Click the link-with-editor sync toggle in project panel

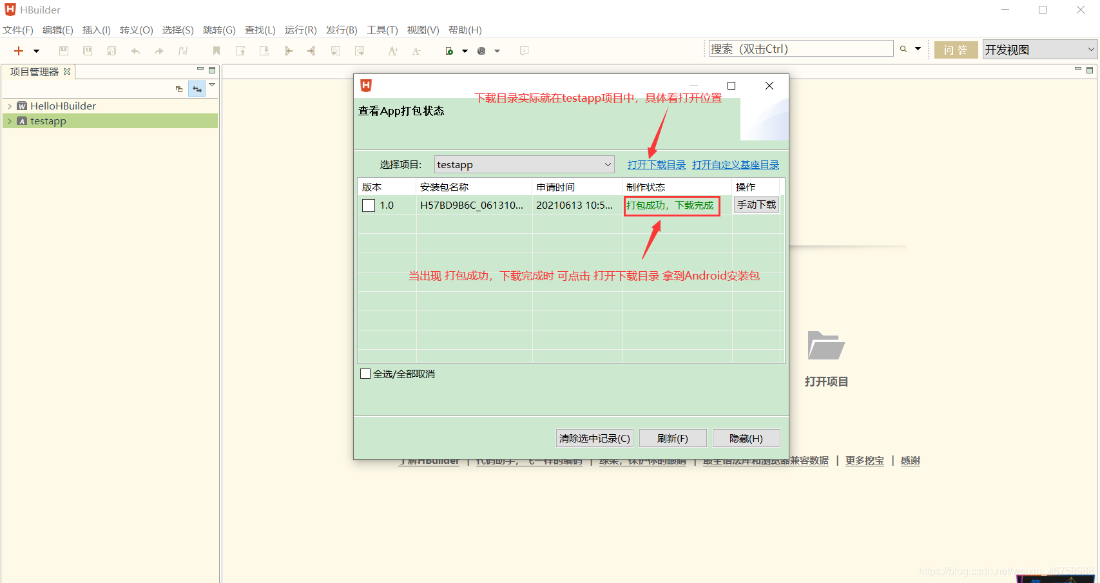pos(197,88)
